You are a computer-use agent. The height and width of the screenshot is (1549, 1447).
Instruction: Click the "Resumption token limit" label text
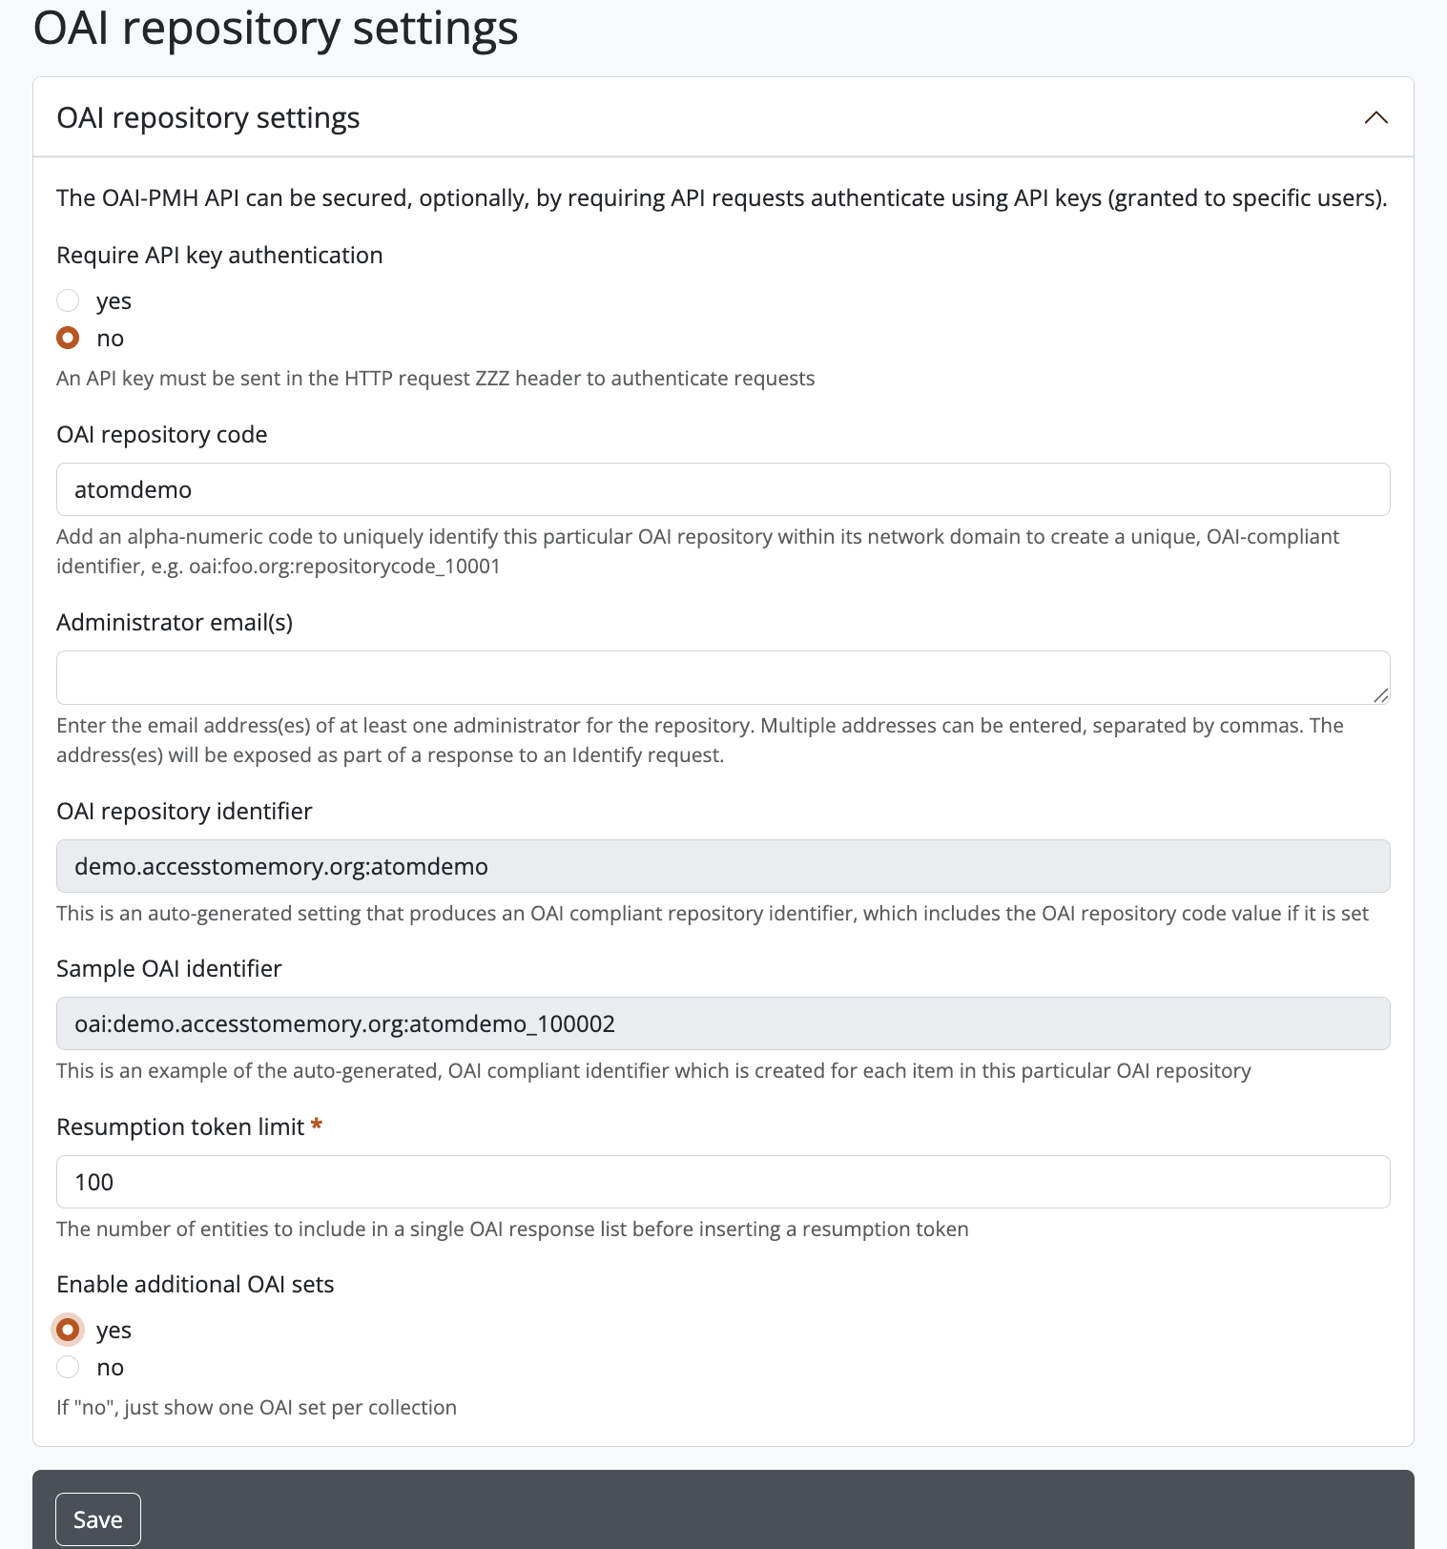[179, 1126]
